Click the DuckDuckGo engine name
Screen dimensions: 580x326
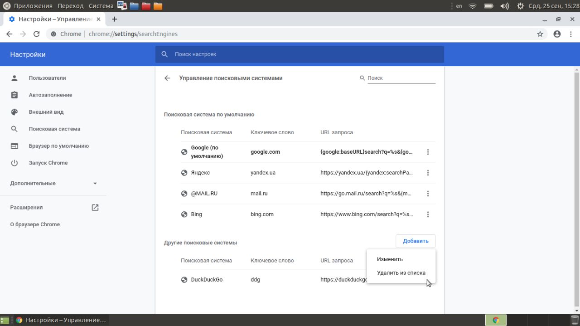pos(207,280)
